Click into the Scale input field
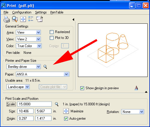 (34, 104)
